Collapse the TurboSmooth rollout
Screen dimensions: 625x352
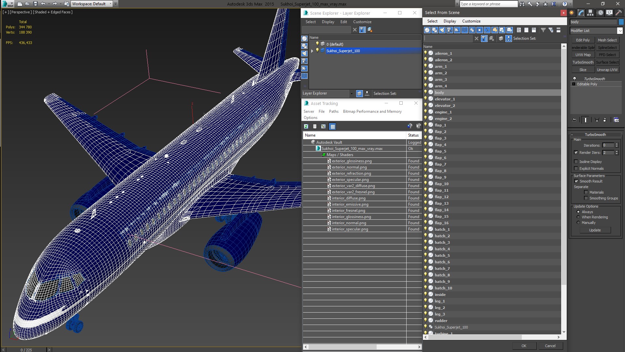click(x=572, y=135)
